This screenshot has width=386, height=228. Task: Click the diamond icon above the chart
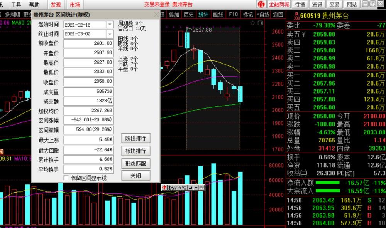pyautogui.click(x=252, y=23)
